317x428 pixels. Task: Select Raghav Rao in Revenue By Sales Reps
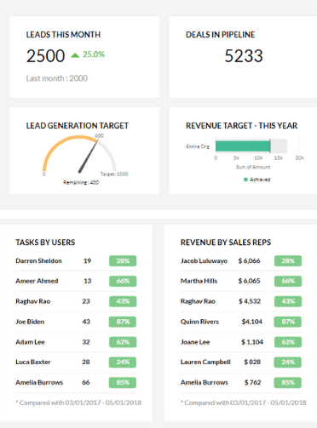click(x=198, y=301)
